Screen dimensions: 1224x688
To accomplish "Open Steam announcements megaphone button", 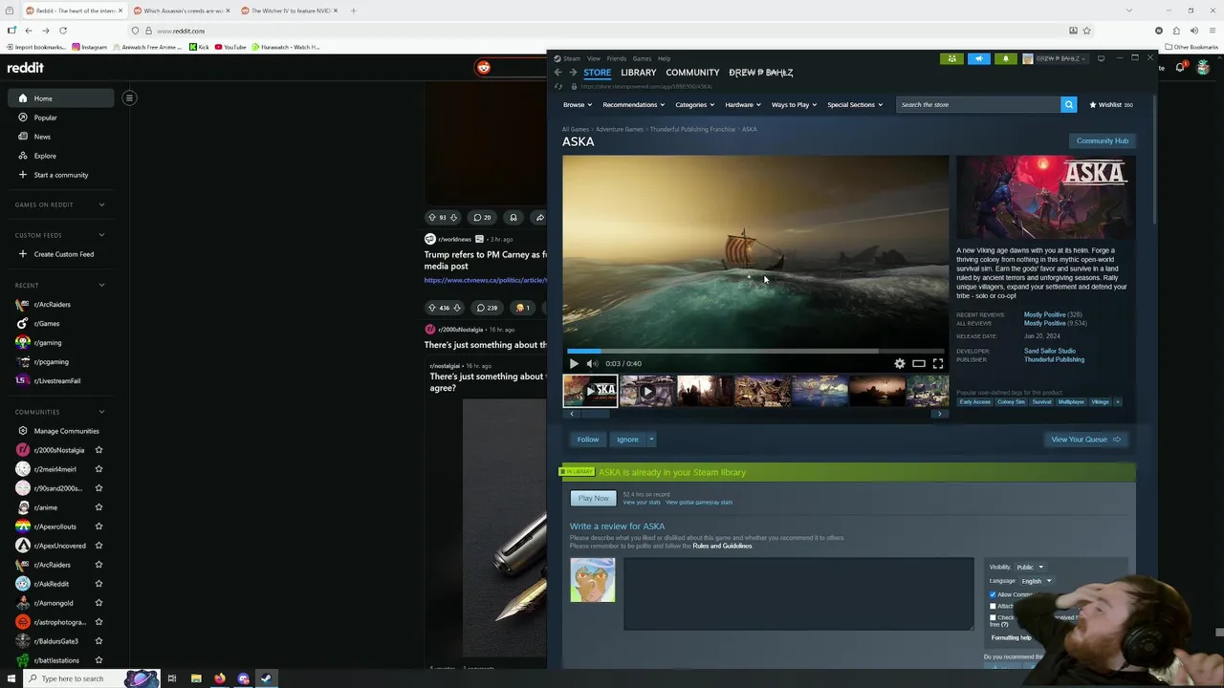I will coord(978,58).
